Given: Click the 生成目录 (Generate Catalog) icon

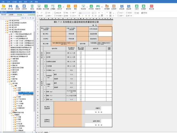Looking at the screenshot, I should [114, 6].
